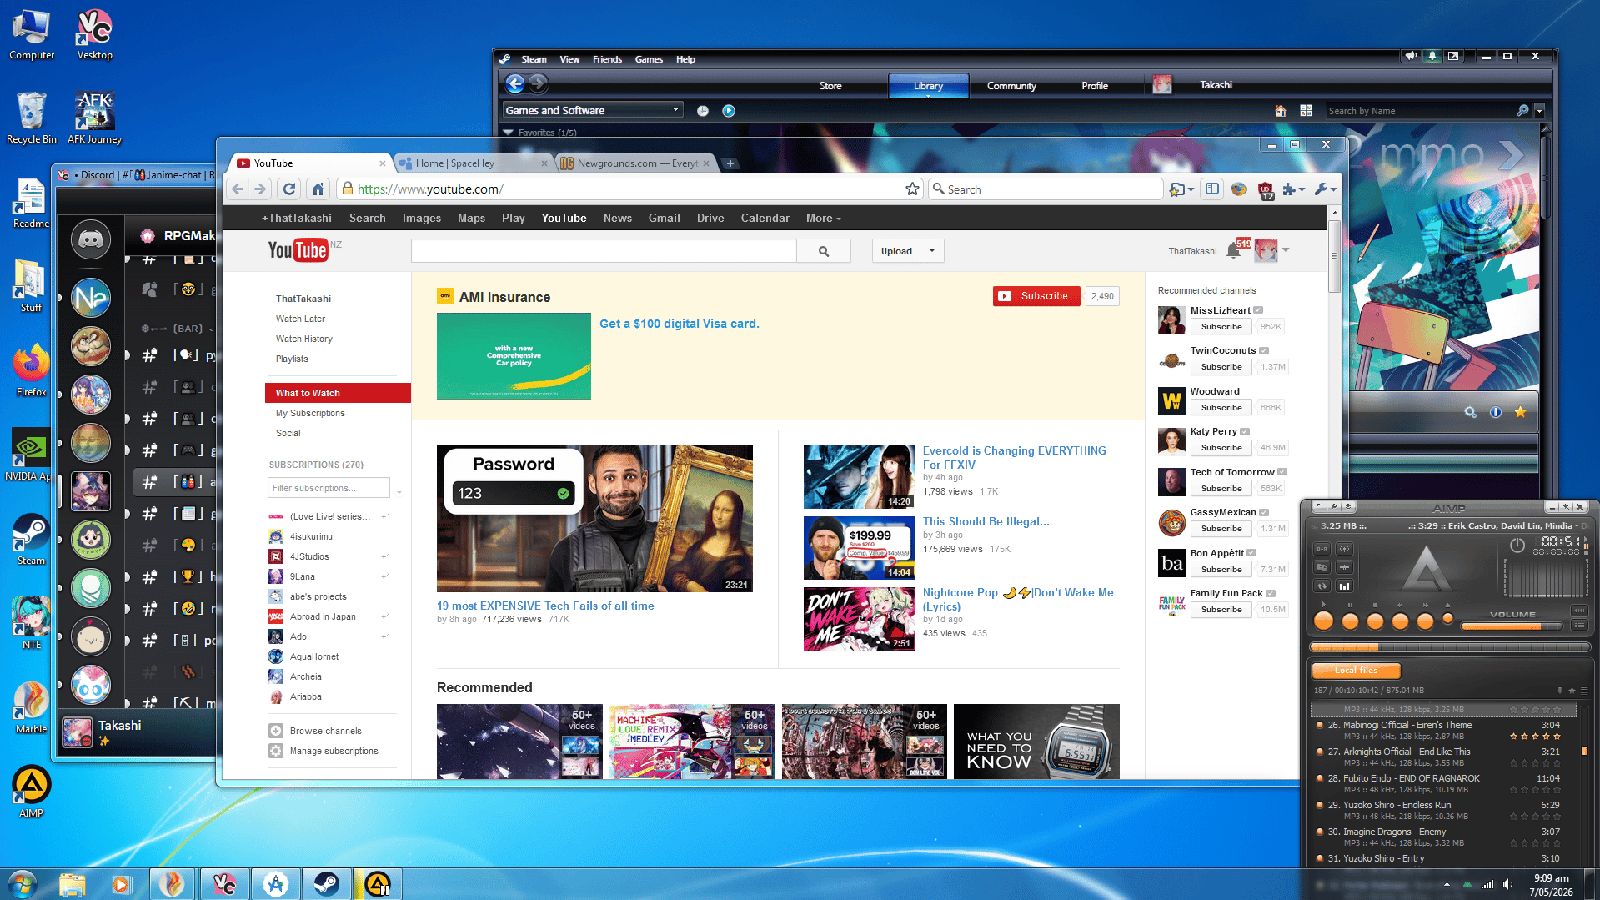Image resolution: width=1600 pixels, height=900 pixels.
Task: Toggle the bar-chart button in AIMP
Action: [x=1344, y=586]
